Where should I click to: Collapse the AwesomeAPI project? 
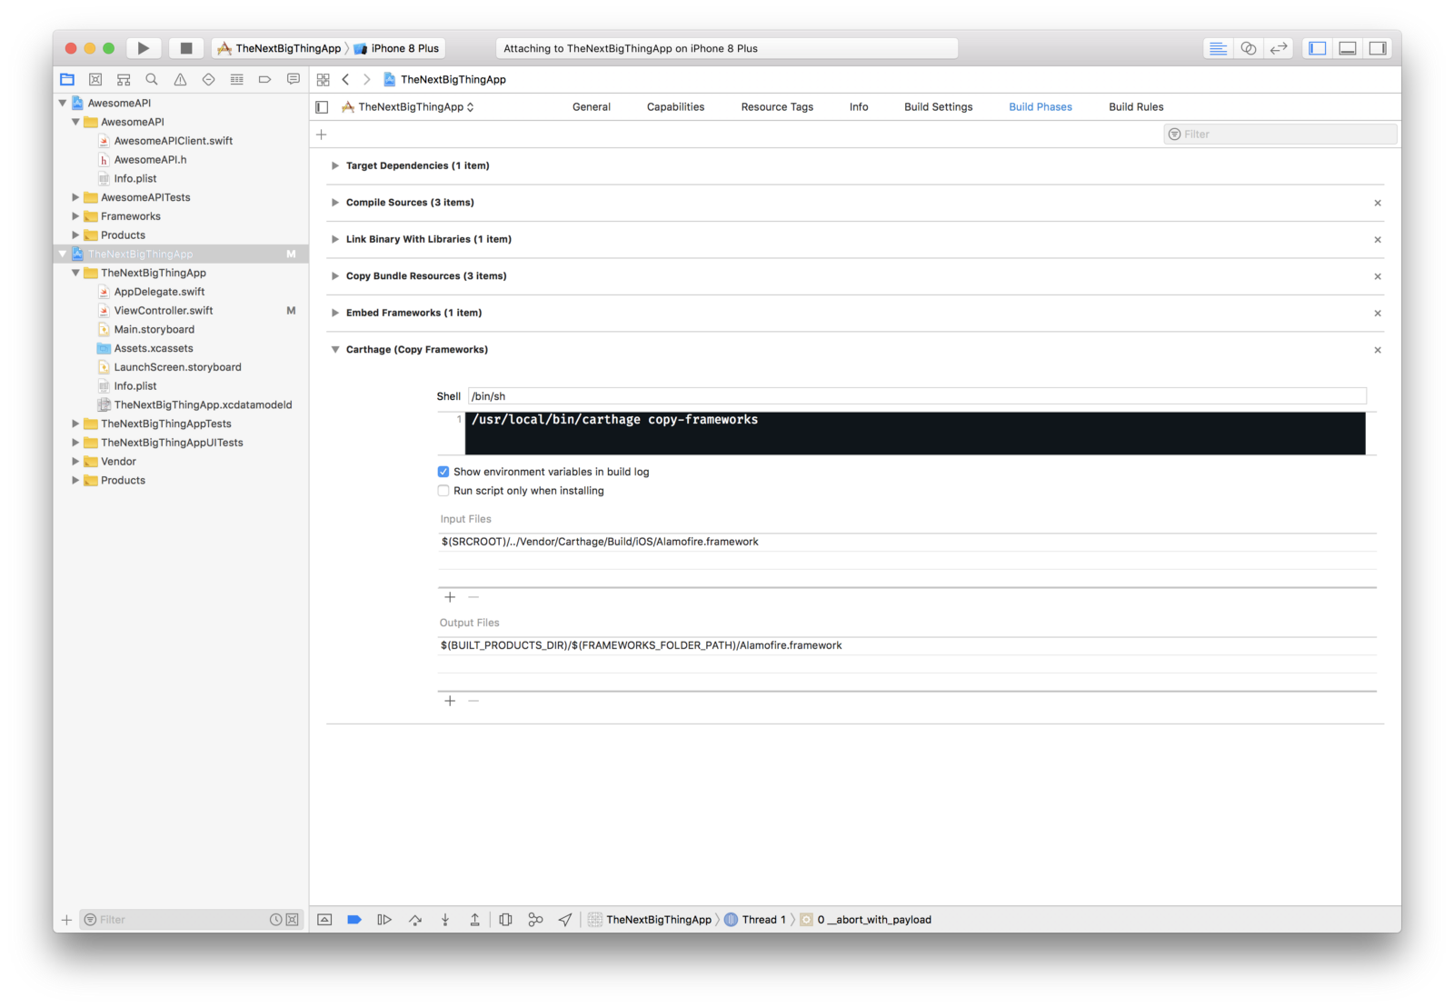(63, 103)
